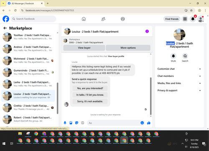Open the Cinthia conversation
209x151 pixels.
(x=28, y=107)
